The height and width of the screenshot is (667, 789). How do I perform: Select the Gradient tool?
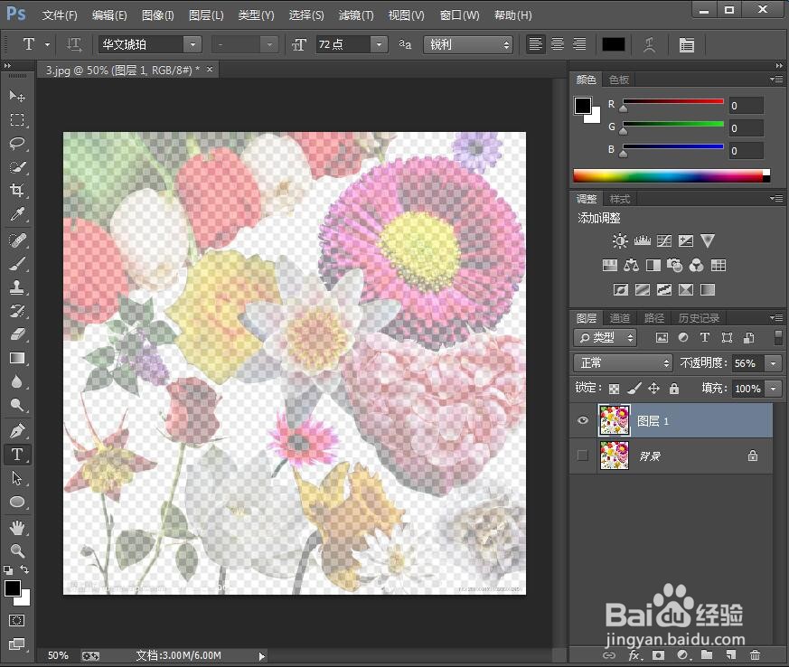pyautogui.click(x=16, y=358)
